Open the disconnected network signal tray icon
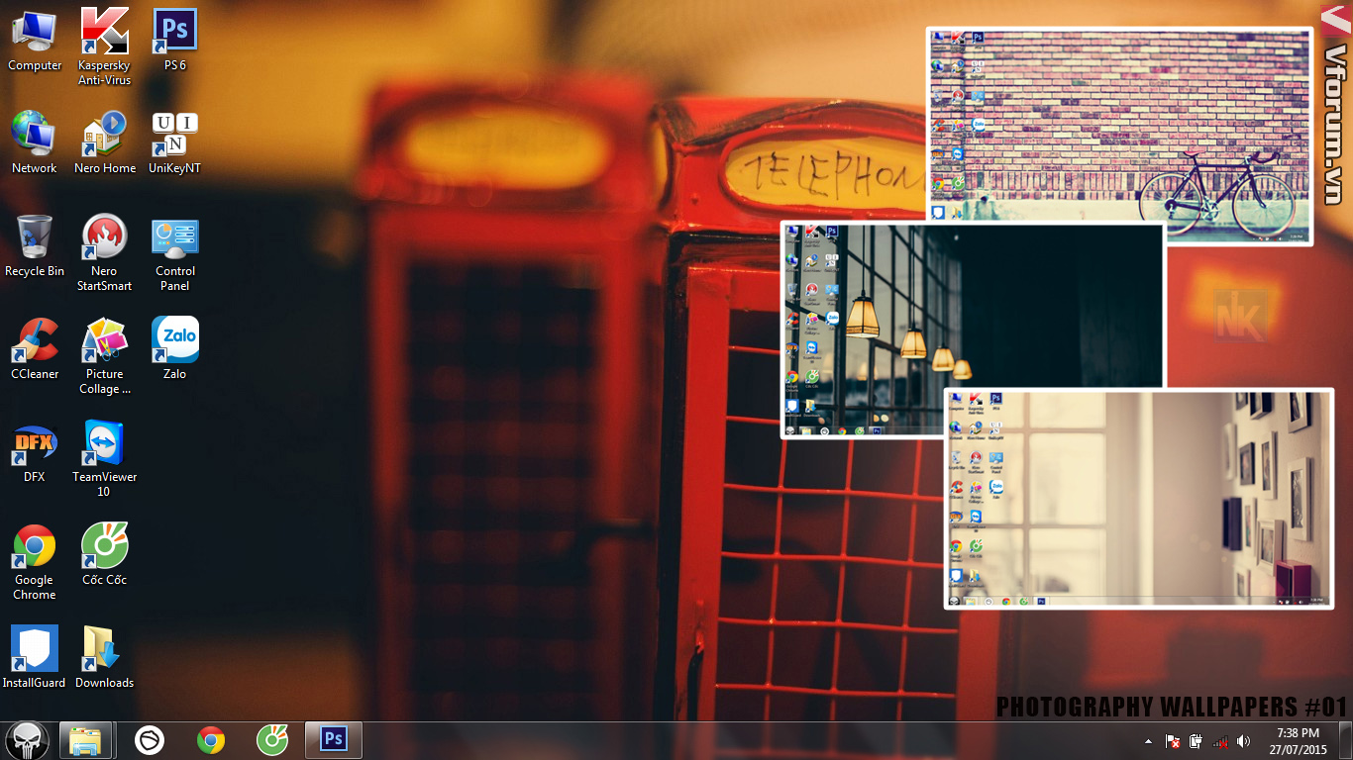Screen dimensions: 1353x760 point(1220,740)
